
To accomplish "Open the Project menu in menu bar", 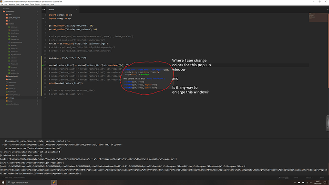I will coord(38,4).
